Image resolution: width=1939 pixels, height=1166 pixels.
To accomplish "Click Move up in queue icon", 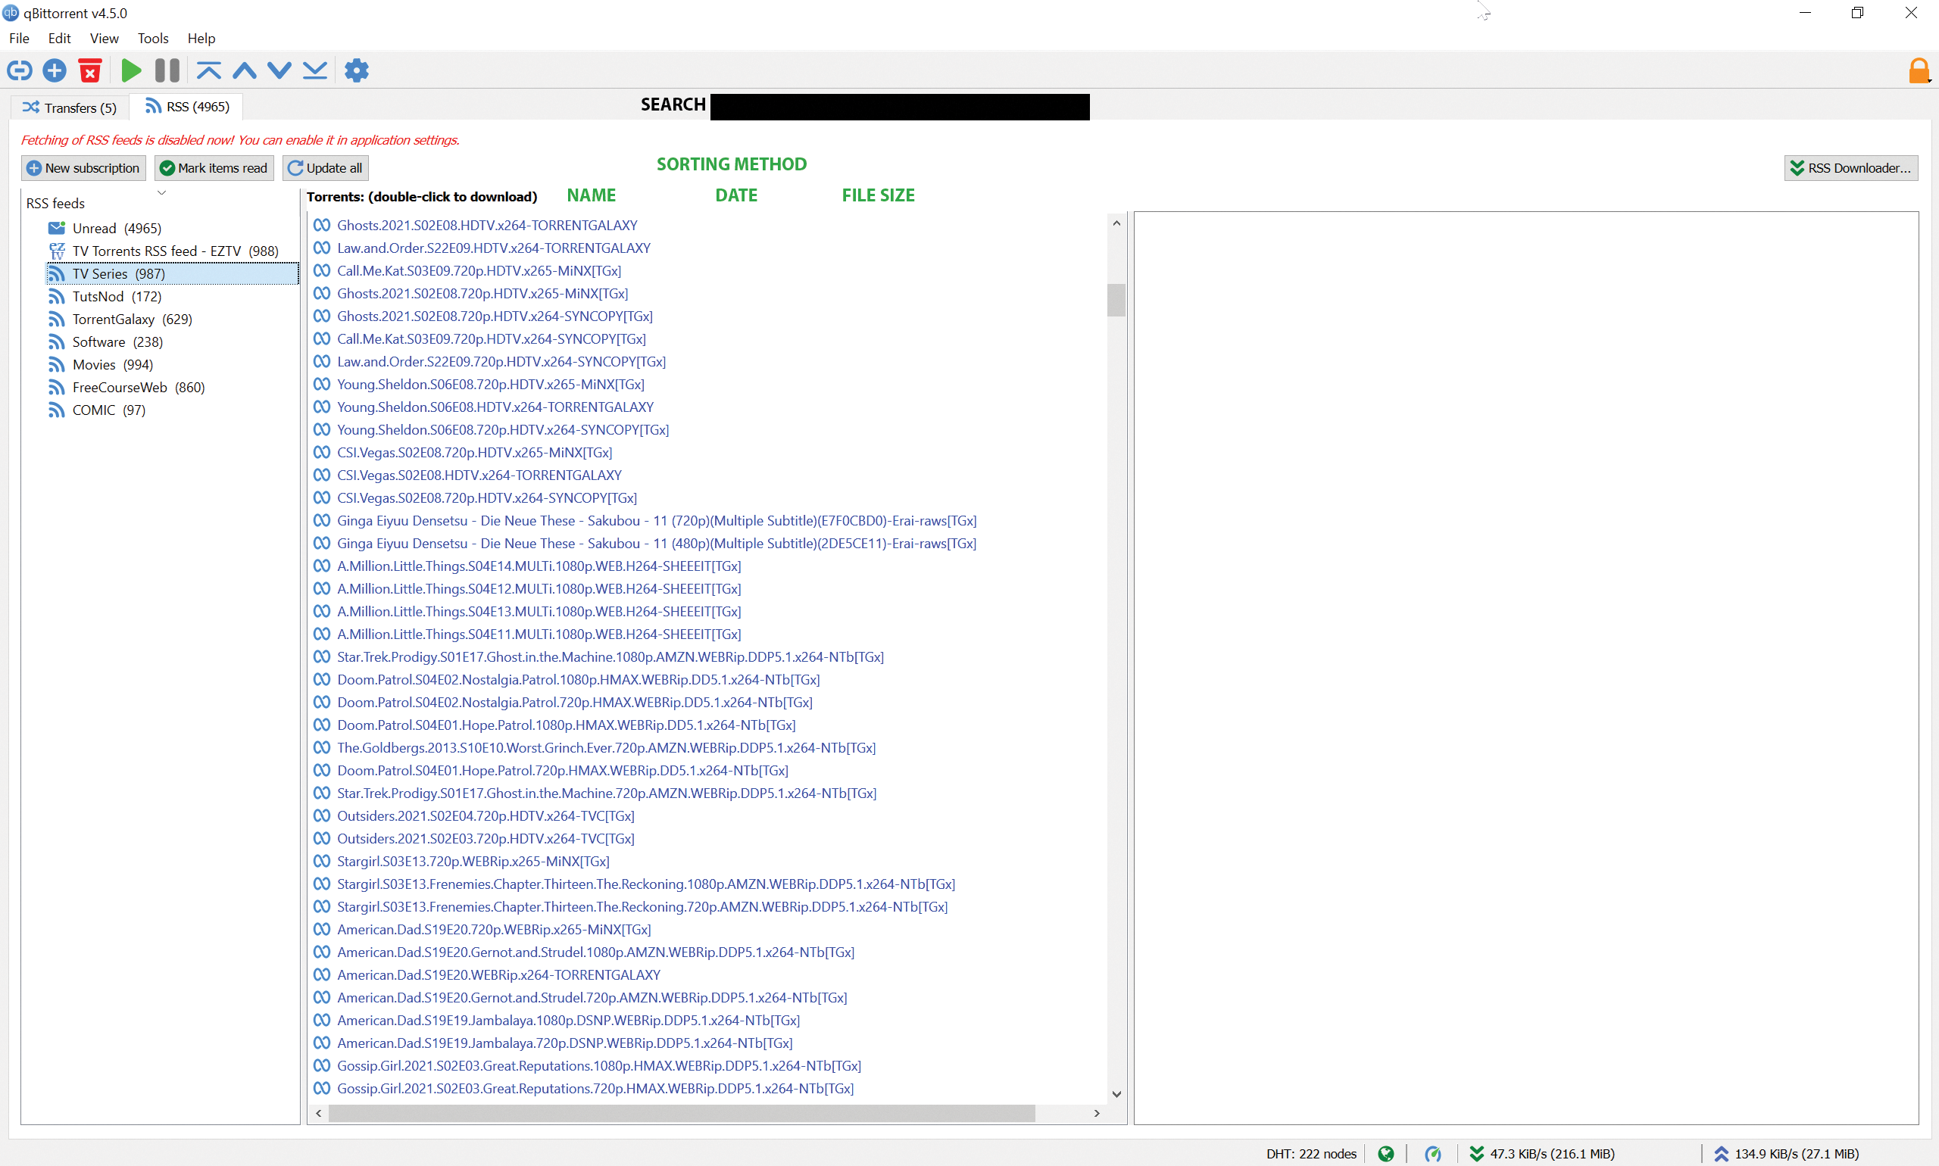I will point(245,70).
